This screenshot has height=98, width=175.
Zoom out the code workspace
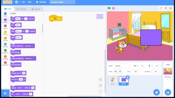100,85
